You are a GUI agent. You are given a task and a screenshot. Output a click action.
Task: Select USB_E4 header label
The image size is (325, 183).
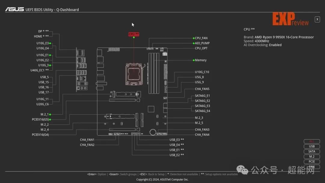[x=177, y=145]
